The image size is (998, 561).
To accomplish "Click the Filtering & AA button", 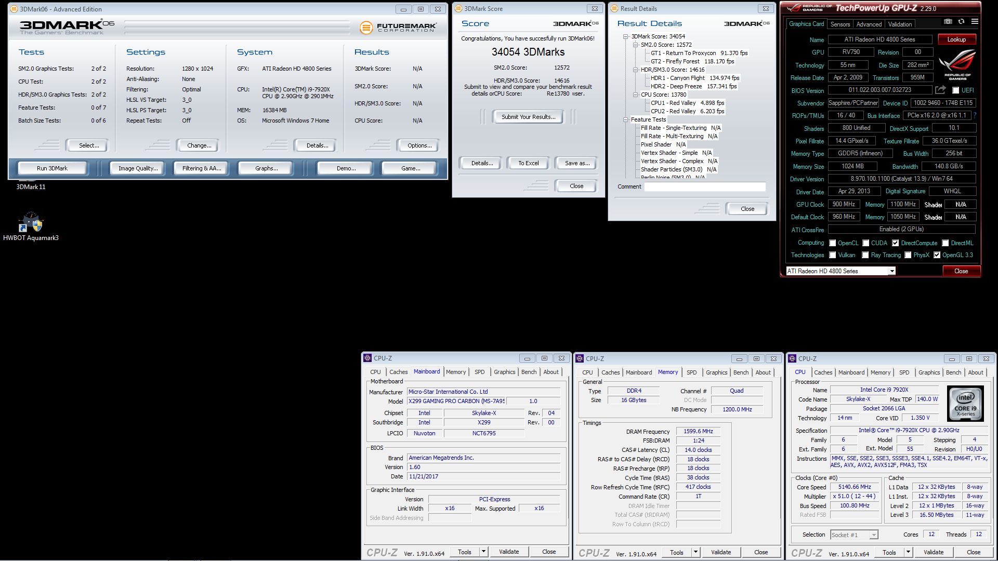I will click(x=202, y=168).
